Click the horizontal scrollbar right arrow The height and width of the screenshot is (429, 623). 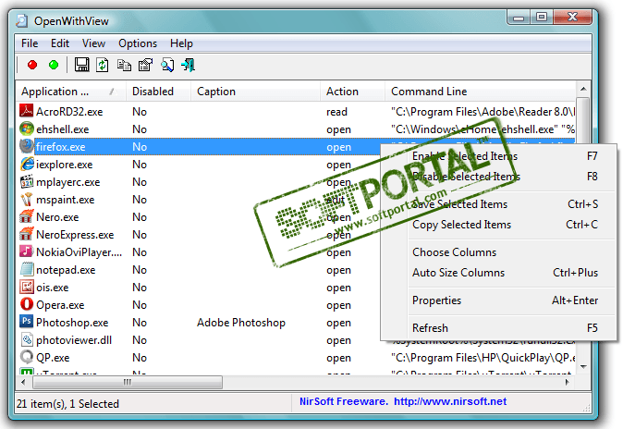(x=568, y=383)
